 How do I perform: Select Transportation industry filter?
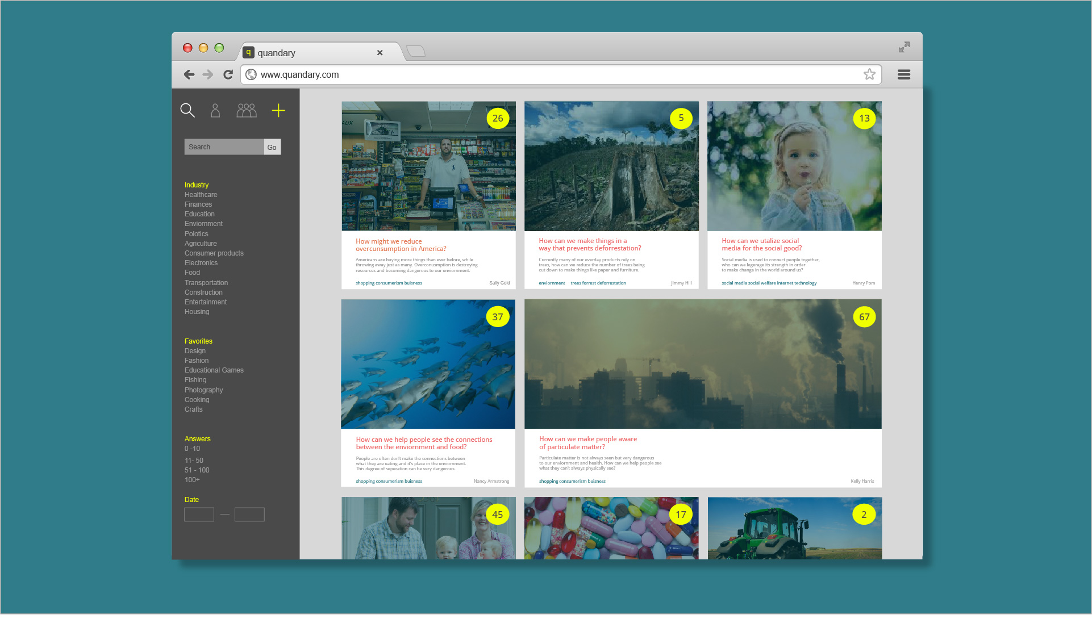[206, 283]
